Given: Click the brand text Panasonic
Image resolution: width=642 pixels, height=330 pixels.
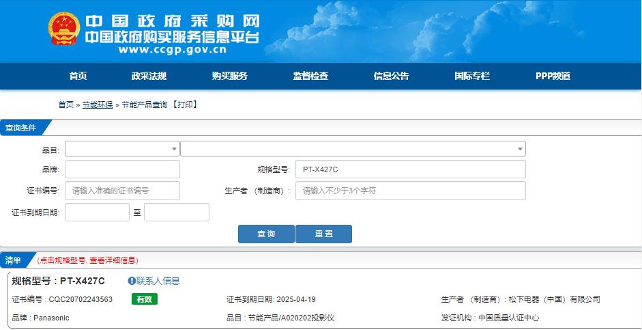Looking at the screenshot, I should (x=51, y=318).
